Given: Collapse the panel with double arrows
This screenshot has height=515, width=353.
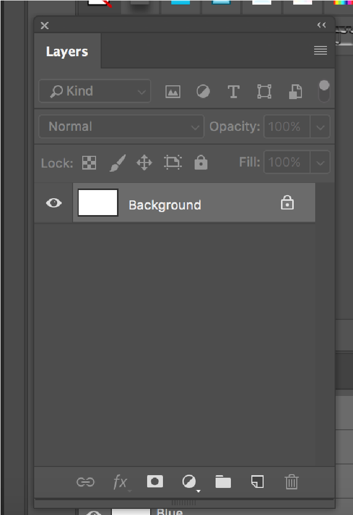Looking at the screenshot, I should [x=321, y=25].
